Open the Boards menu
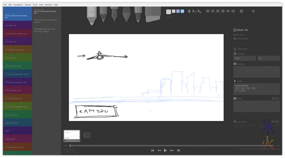 (x=28, y=5)
